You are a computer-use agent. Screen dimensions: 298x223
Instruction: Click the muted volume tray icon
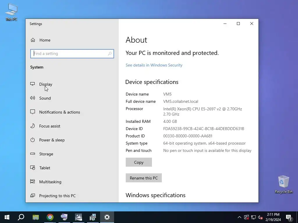click(x=260, y=217)
